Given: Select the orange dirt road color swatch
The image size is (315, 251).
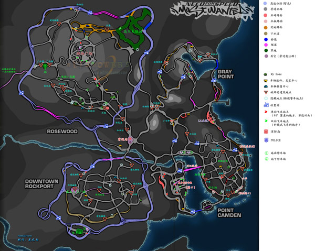Looking at the screenshot, I should (x=266, y=27).
